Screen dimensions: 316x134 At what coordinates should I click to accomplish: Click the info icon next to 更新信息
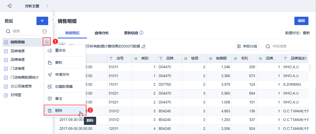pos(141,33)
